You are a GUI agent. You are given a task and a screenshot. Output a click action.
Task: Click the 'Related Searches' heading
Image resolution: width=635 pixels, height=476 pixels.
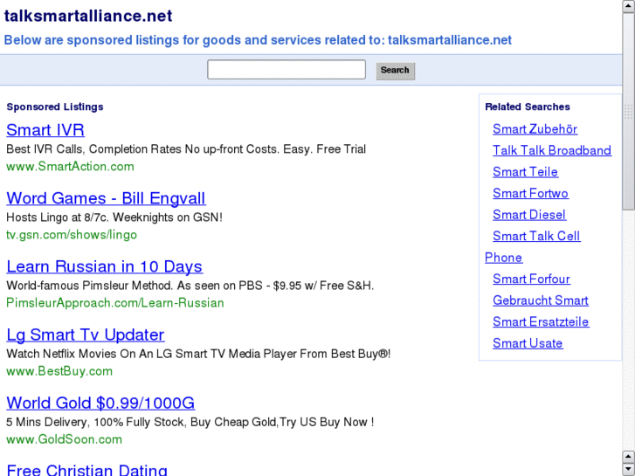point(528,107)
